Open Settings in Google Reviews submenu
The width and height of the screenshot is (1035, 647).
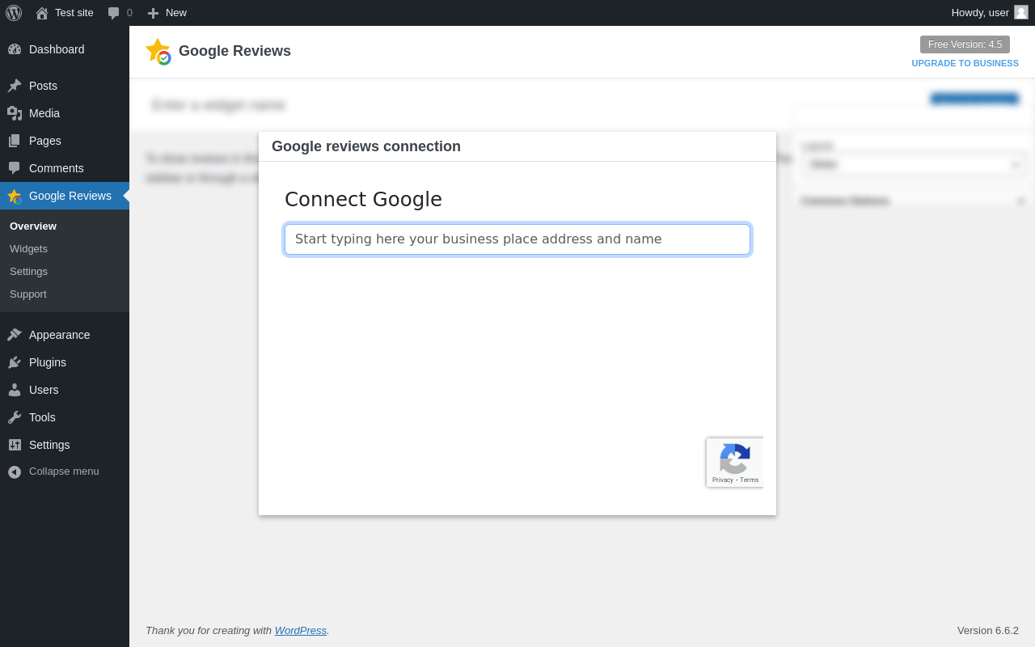(28, 271)
